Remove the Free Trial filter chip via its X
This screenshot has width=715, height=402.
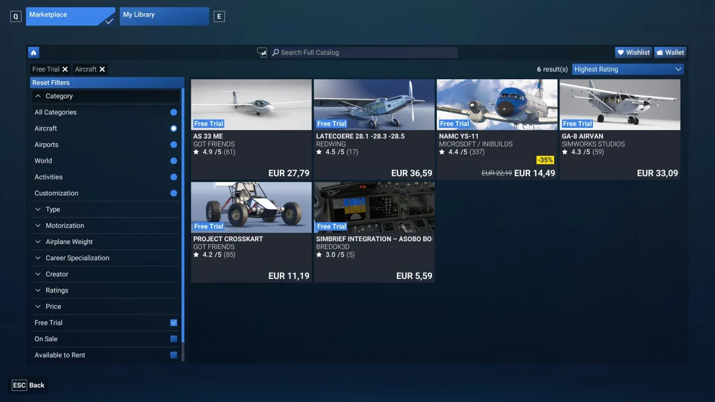[65, 69]
